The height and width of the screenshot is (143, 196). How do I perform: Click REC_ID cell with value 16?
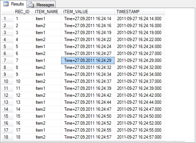point(23,123)
